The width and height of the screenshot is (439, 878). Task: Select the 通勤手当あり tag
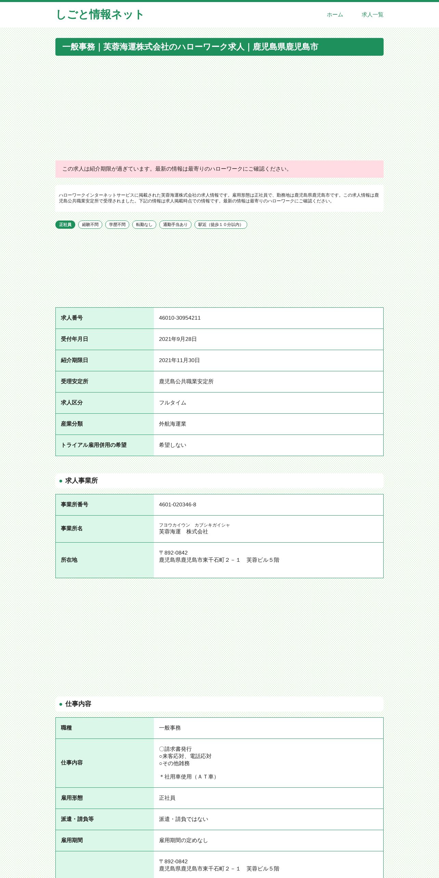[175, 225]
